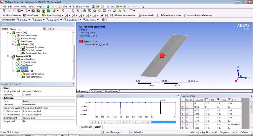Click the Refresh Search icon in Outline filter
Viewport: 253px width, 136px height.
click(x=44, y=29)
